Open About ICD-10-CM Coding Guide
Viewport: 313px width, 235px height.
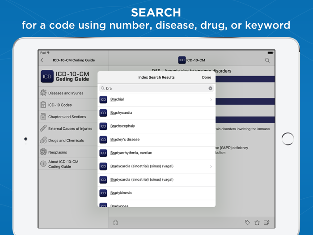tap(68, 164)
